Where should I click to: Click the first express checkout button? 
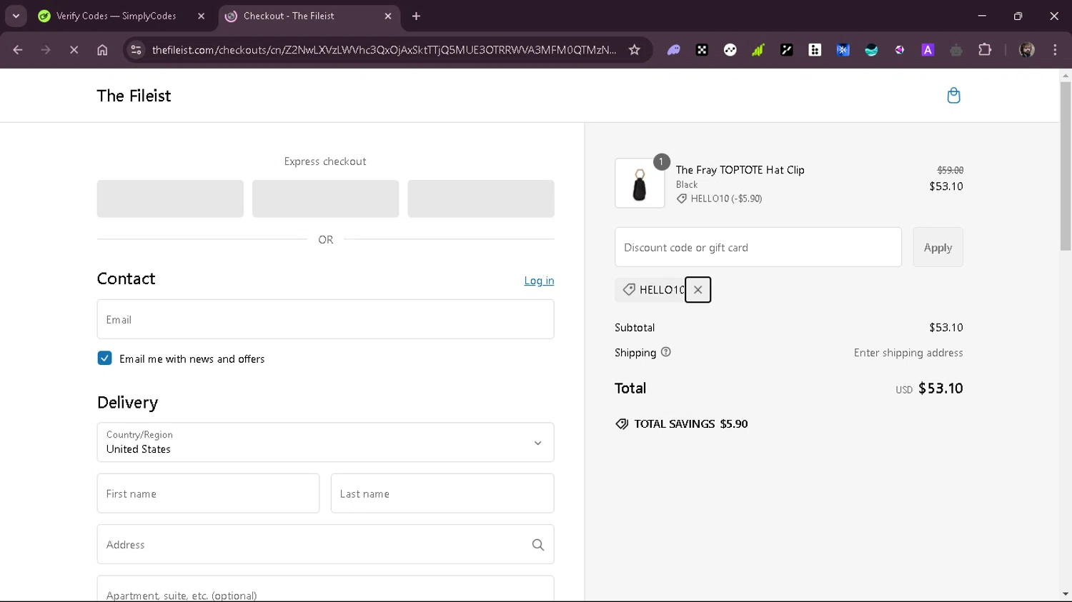[x=170, y=199]
